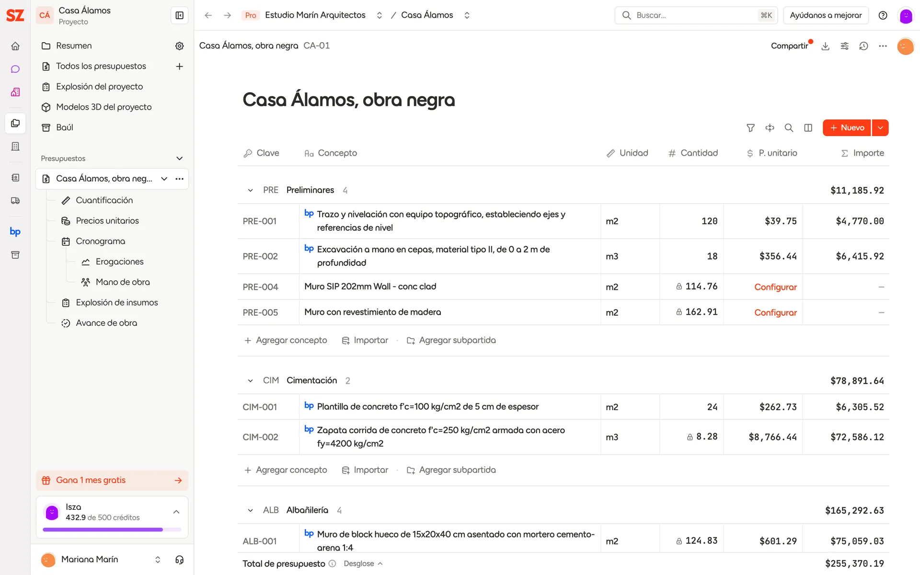Click headset support icon
The image size is (920, 575).
click(180, 560)
